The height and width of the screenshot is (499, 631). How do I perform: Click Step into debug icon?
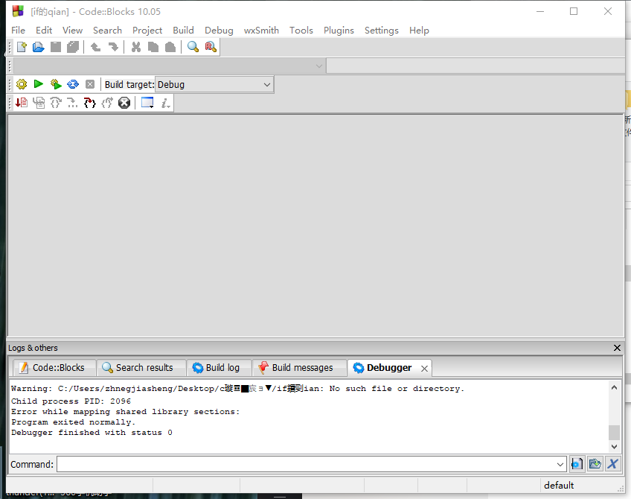click(x=90, y=103)
